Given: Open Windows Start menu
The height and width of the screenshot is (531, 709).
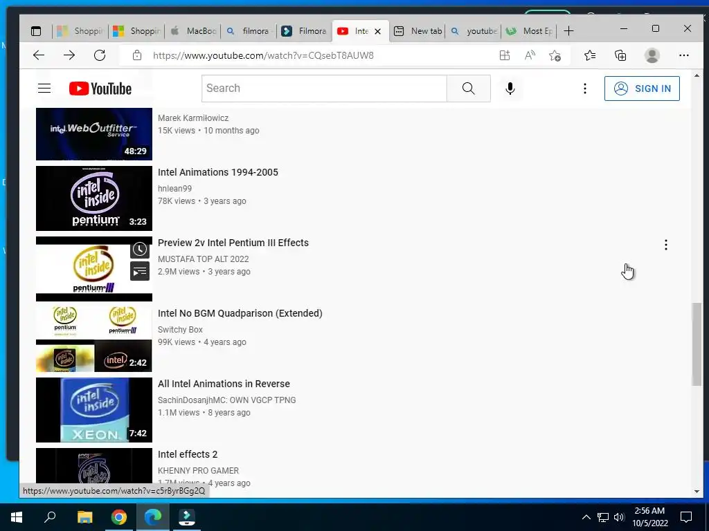Looking at the screenshot, I should [x=17, y=517].
